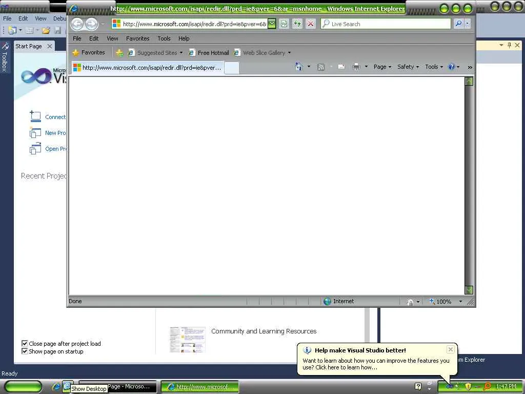Open the Tools command bar dropdown
Image resolution: width=525 pixels, height=394 pixels.
[x=434, y=67]
